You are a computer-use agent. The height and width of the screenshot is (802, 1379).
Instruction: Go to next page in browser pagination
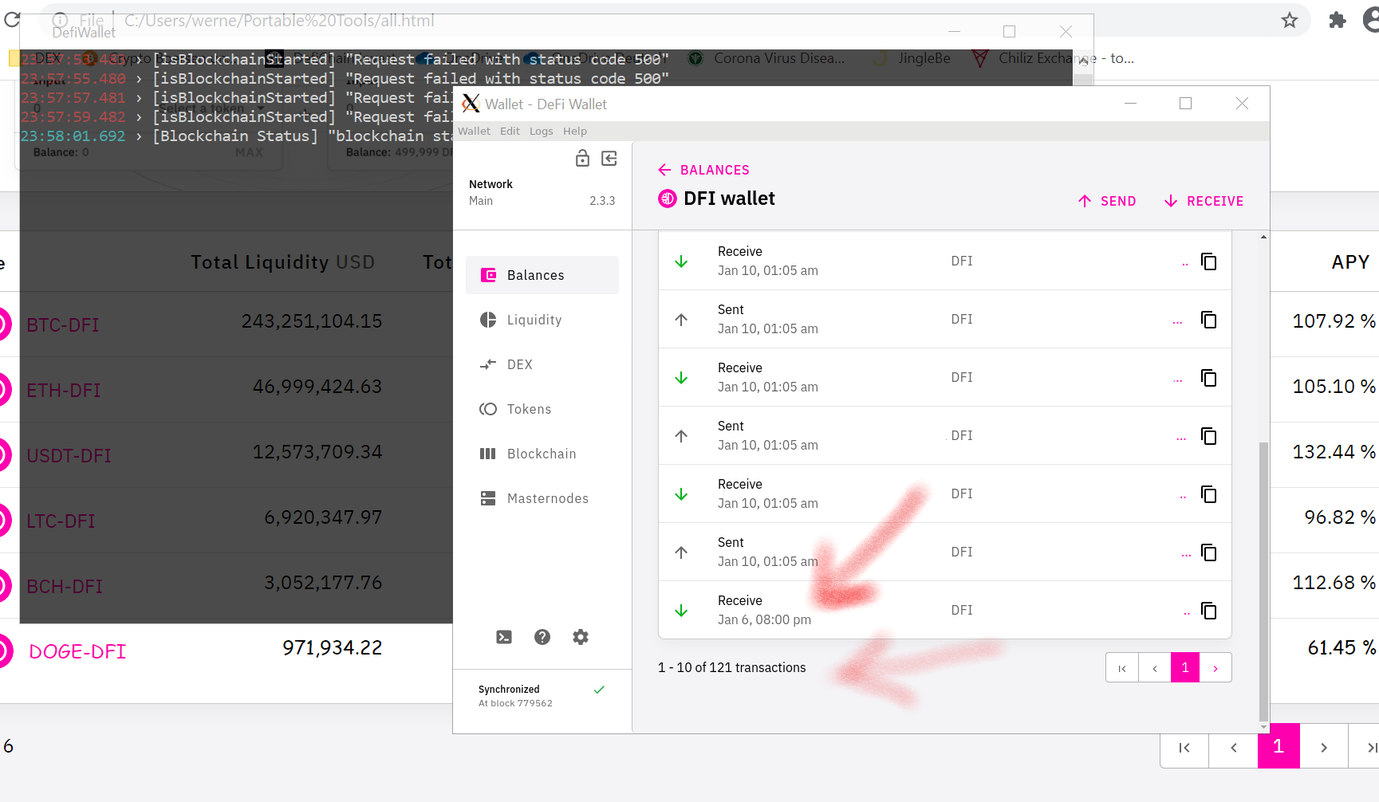(x=1324, y=748)
